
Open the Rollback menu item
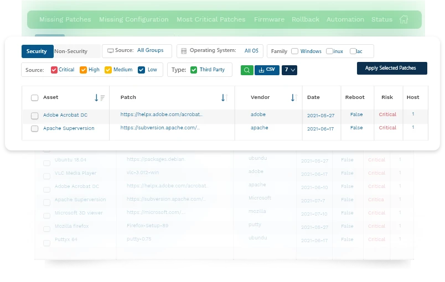(306, 19)
